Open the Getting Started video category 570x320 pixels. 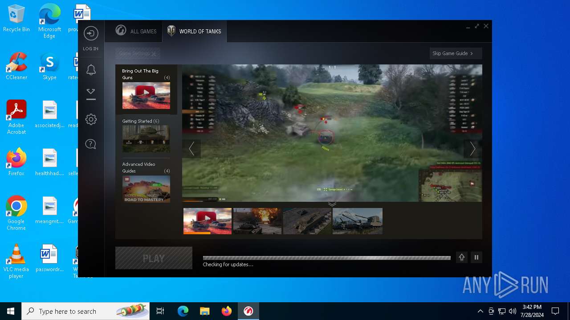coord(146,135)
